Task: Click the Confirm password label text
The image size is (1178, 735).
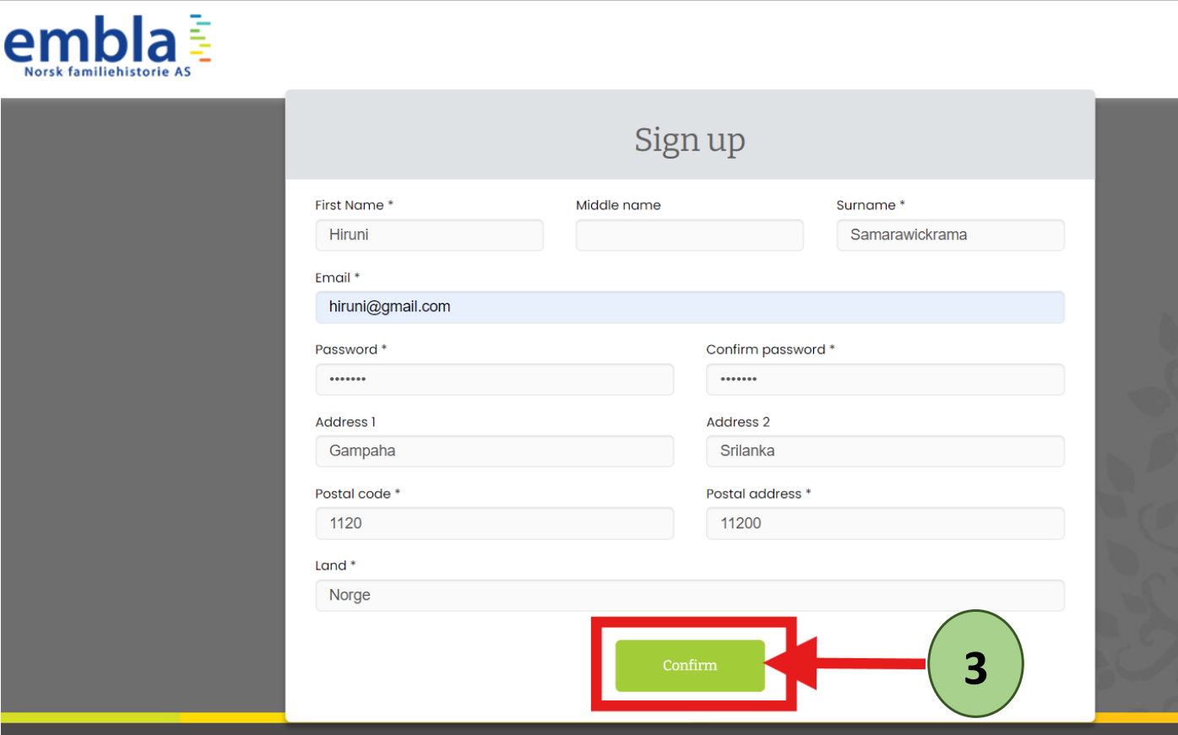Action: coord(765,349)
